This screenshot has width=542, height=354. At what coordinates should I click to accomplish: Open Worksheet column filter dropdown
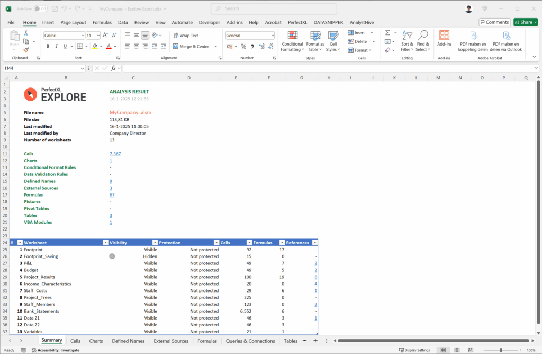[x=105, y=243]
